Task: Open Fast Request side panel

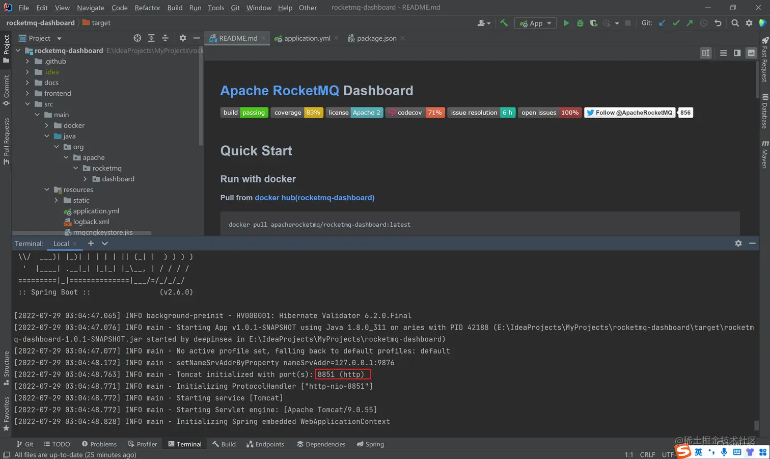Action: (x=764, y=59)
